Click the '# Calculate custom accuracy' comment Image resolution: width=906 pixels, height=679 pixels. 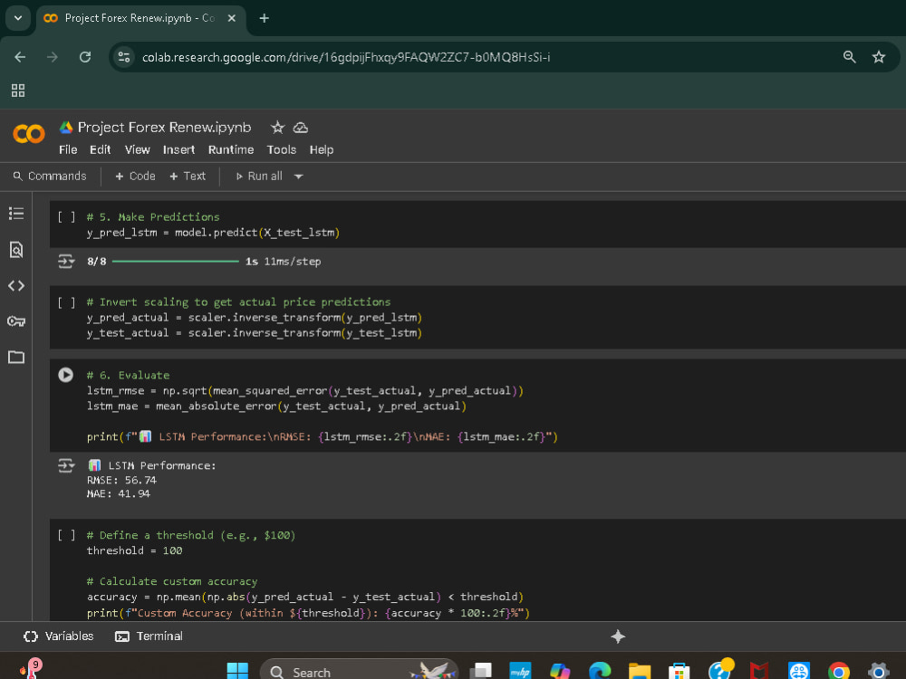(x=172, y=581)
